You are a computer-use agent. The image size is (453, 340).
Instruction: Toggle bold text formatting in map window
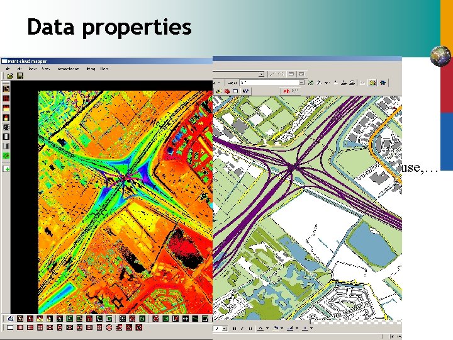[234, 329]
